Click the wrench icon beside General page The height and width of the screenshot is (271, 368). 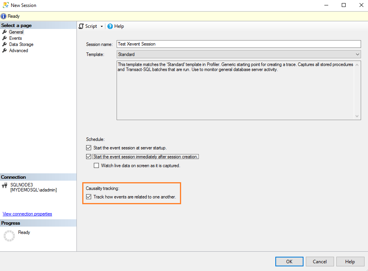(5, 32)
